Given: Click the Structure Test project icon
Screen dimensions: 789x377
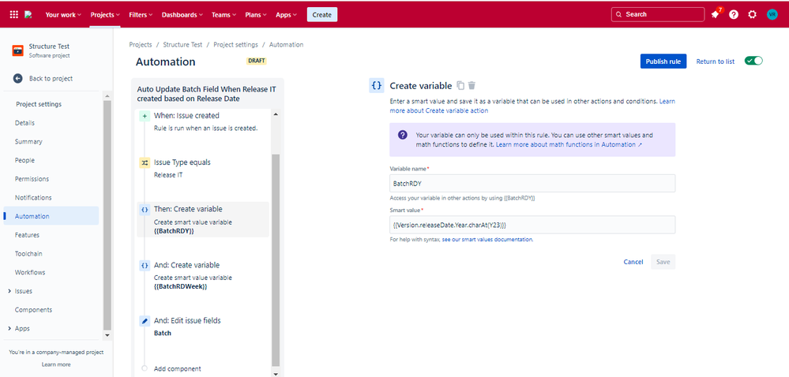Looking at the screenshot, I should tap(17, 50).
